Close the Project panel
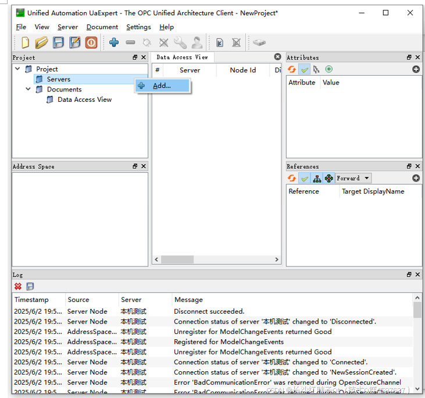Screen dimensions: 425x398 pyautogui.click(x=144, y=57)
